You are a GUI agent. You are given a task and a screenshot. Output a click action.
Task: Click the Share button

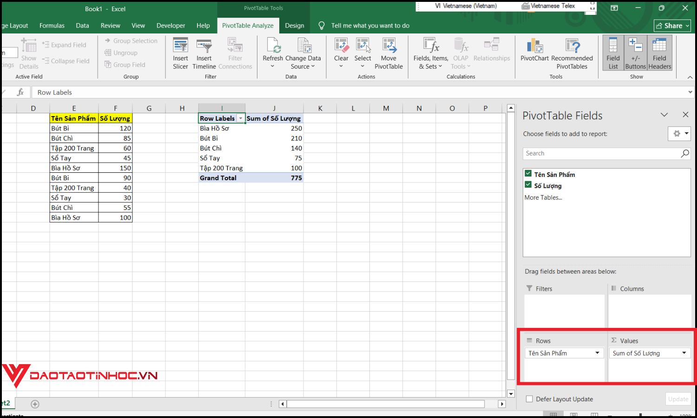pyautogui.click(x=672, y=26)
